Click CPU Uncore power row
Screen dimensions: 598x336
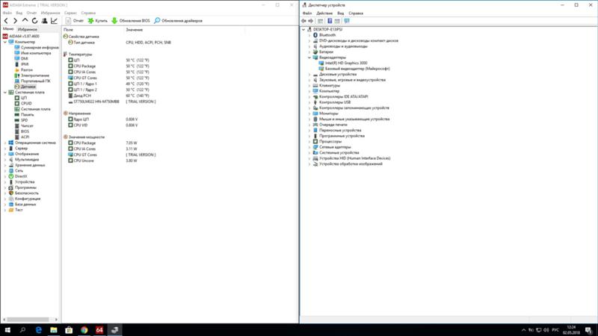point(102,161)
